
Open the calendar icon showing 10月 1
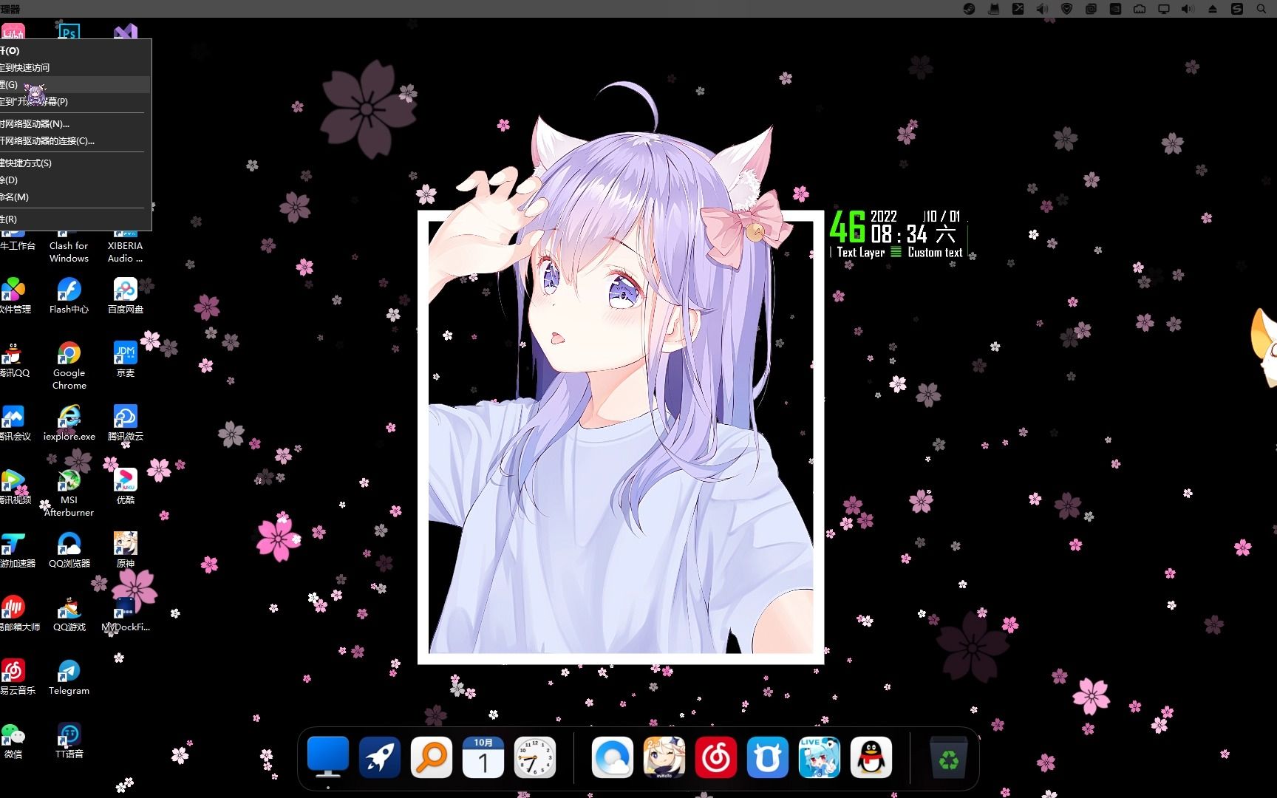pyautogui.click(x=483, y=757)
